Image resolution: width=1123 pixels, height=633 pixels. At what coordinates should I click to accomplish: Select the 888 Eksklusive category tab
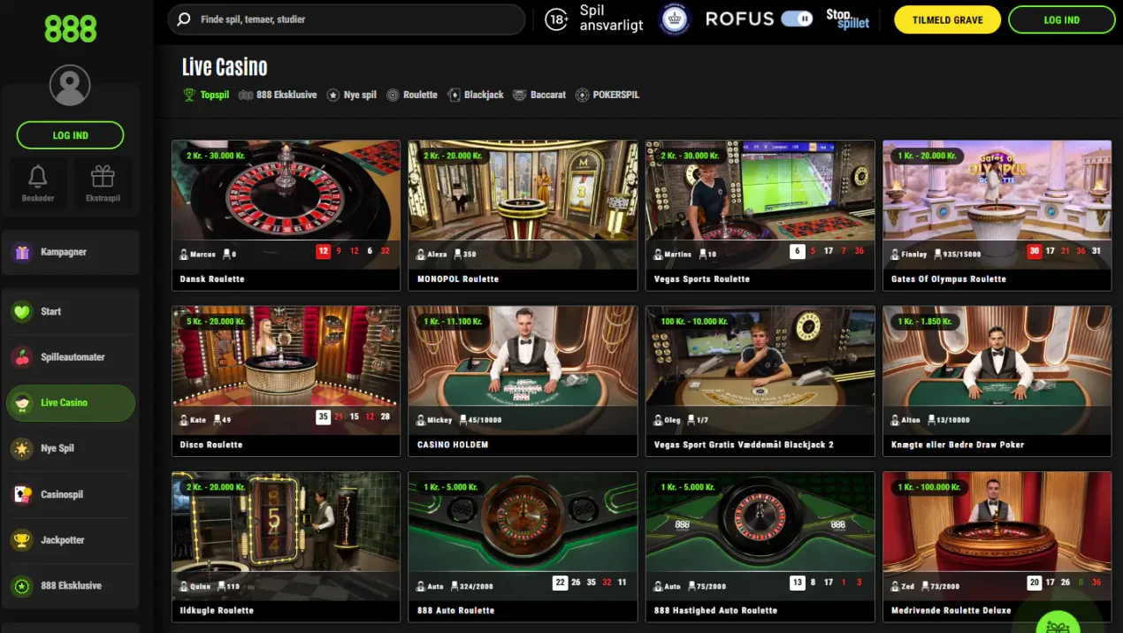click(x=278, y=95)
